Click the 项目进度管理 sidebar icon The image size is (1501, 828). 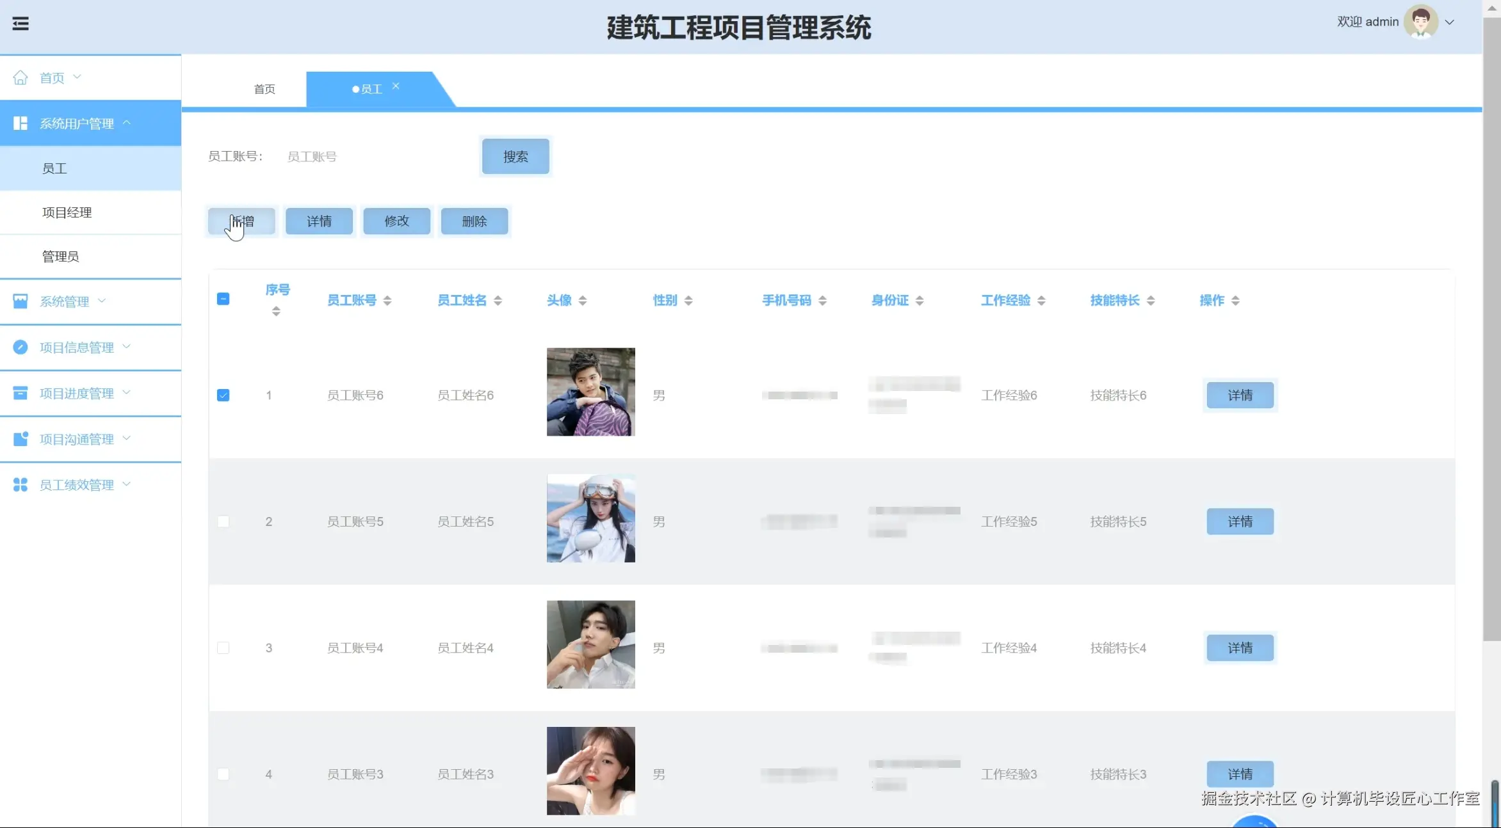tap(20, 393)
